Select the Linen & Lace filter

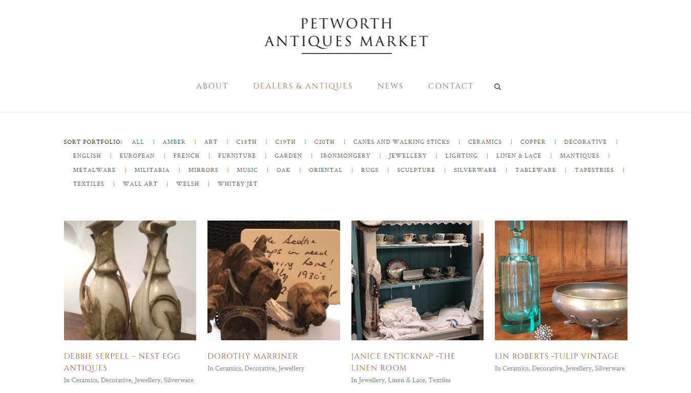click(x=518, y=156)
